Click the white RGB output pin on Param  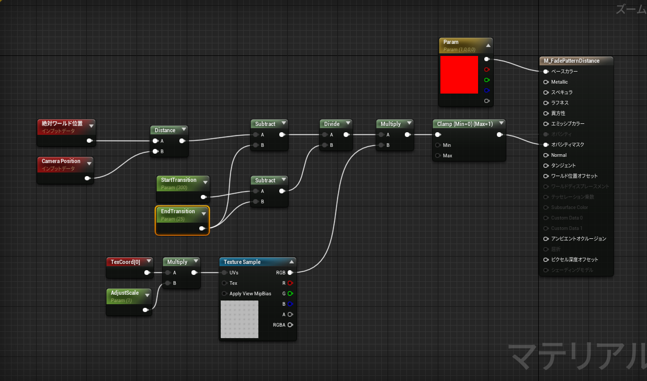tap(486, 59)
